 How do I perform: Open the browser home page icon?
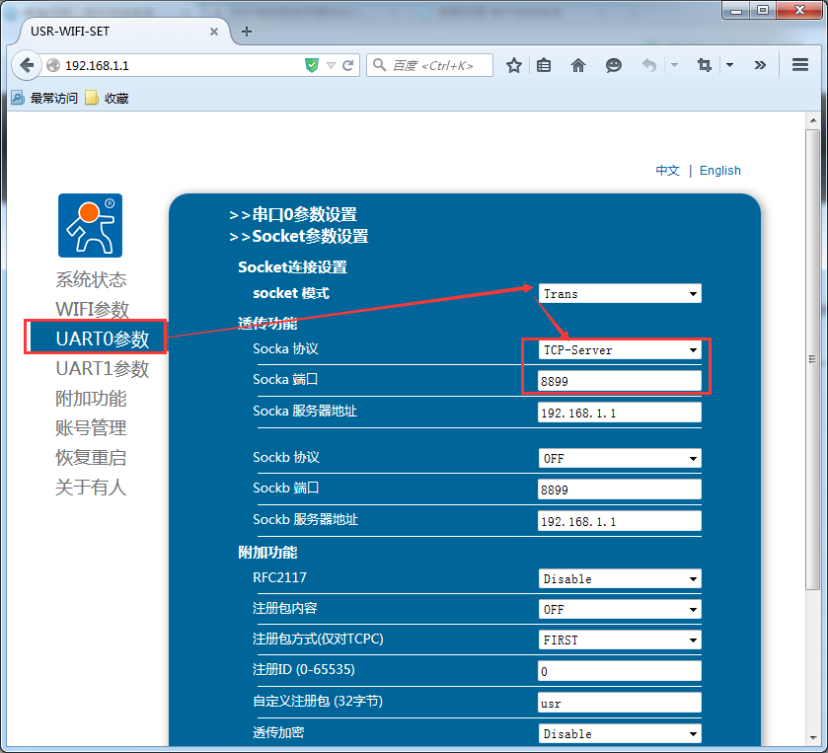coord(579,65)
